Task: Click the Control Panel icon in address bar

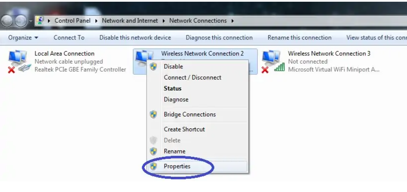Action: pos(40,21)
